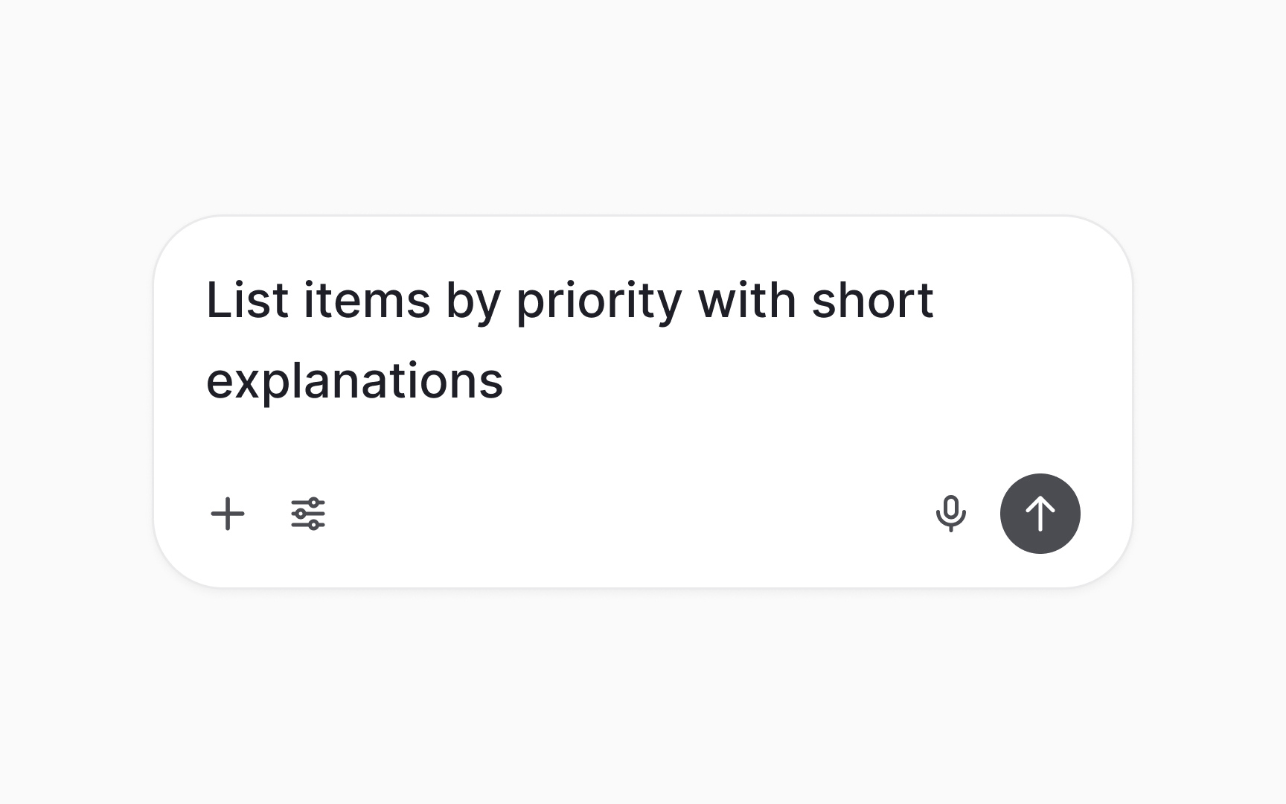This screenshot has height=804, width=1286.
Task: Select the microphone icon for voice input
Action: click(x=953, y=513)
